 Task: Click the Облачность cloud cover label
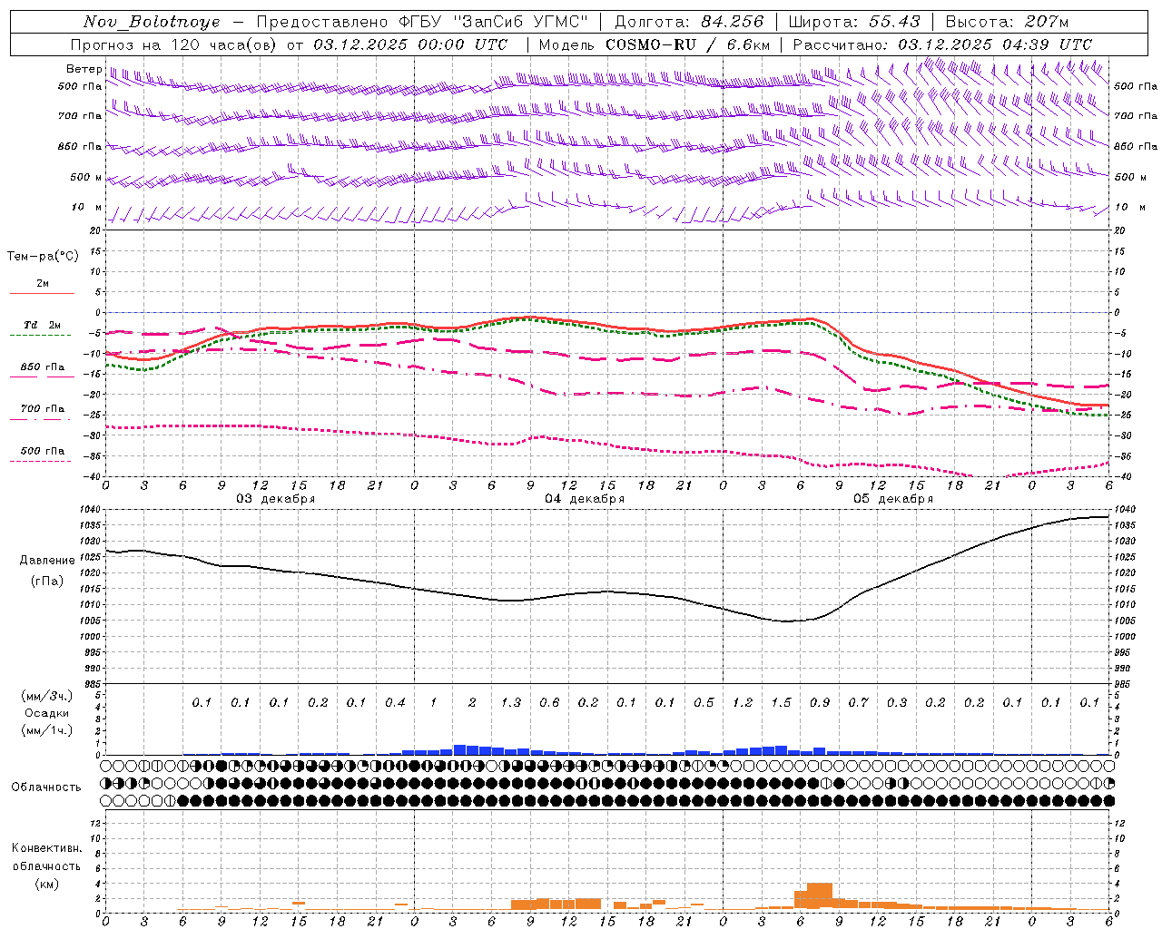coord(45,787)
